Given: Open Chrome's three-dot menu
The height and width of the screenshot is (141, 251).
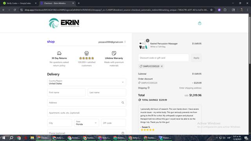Looking at the screenshot, I should [x=247, y=10].
